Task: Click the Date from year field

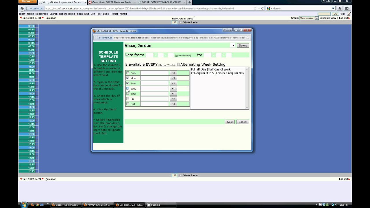Action: coord(149,55)
